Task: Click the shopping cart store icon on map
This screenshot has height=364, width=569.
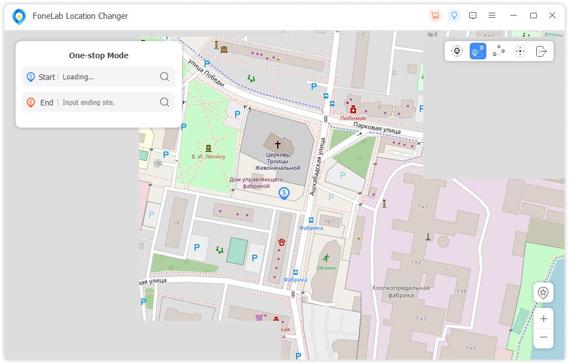Action: [x=259, y=317]
